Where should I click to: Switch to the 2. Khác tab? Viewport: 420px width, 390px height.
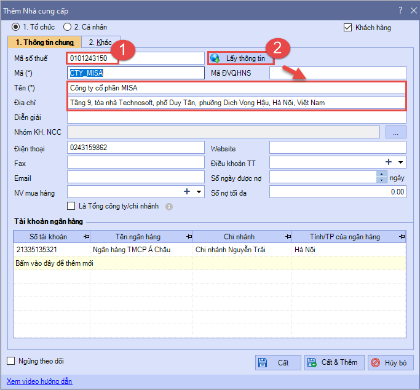[x=100, y=42]
